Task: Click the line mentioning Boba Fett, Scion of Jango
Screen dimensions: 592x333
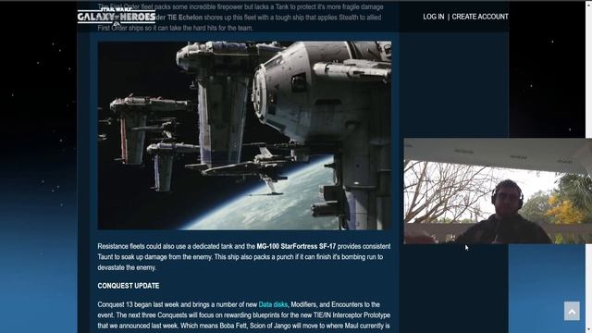Action: [243, 326]
